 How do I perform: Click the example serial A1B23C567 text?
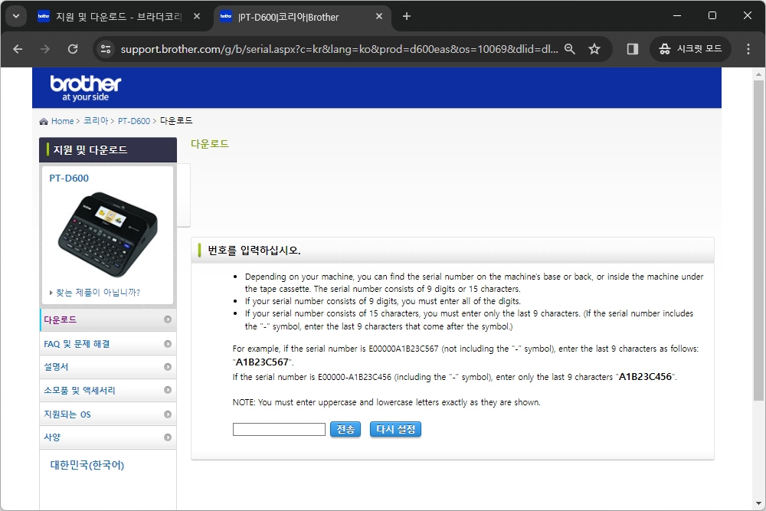click(262, 362)
